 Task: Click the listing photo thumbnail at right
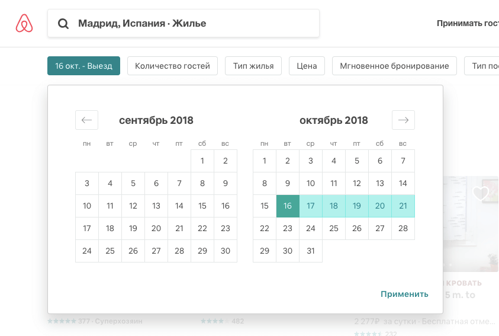click(471, 224)
